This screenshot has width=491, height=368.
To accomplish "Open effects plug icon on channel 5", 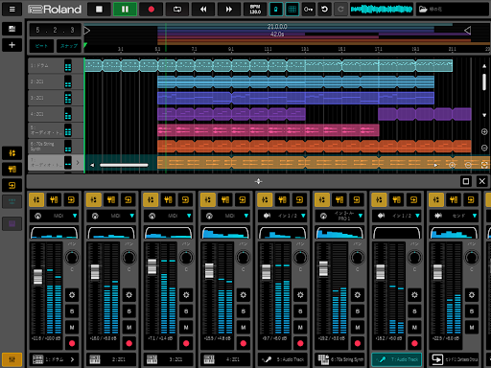I will [x=282, y=200].
